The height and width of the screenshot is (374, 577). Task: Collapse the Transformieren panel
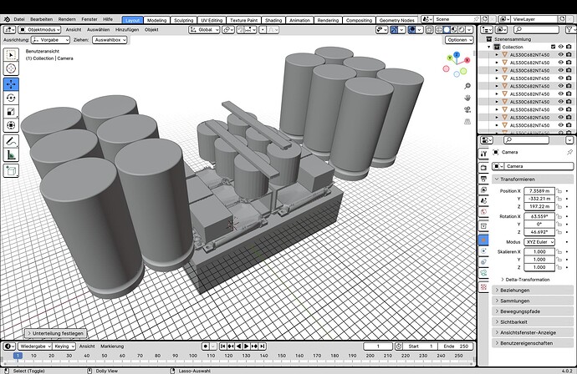pyautogui.click(x=533, y=179)
